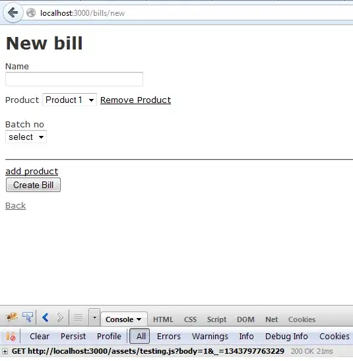Click the Remove Product link

(x=135, y=100)
